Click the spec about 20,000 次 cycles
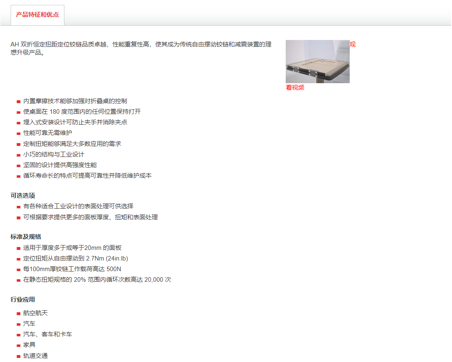 pos(97,280)
